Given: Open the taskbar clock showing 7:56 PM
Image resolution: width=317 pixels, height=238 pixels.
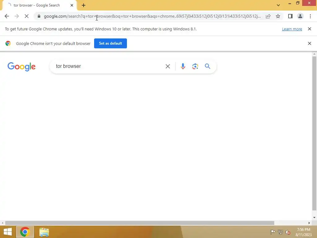Looking at the screenshot, I should coord(303,232).
